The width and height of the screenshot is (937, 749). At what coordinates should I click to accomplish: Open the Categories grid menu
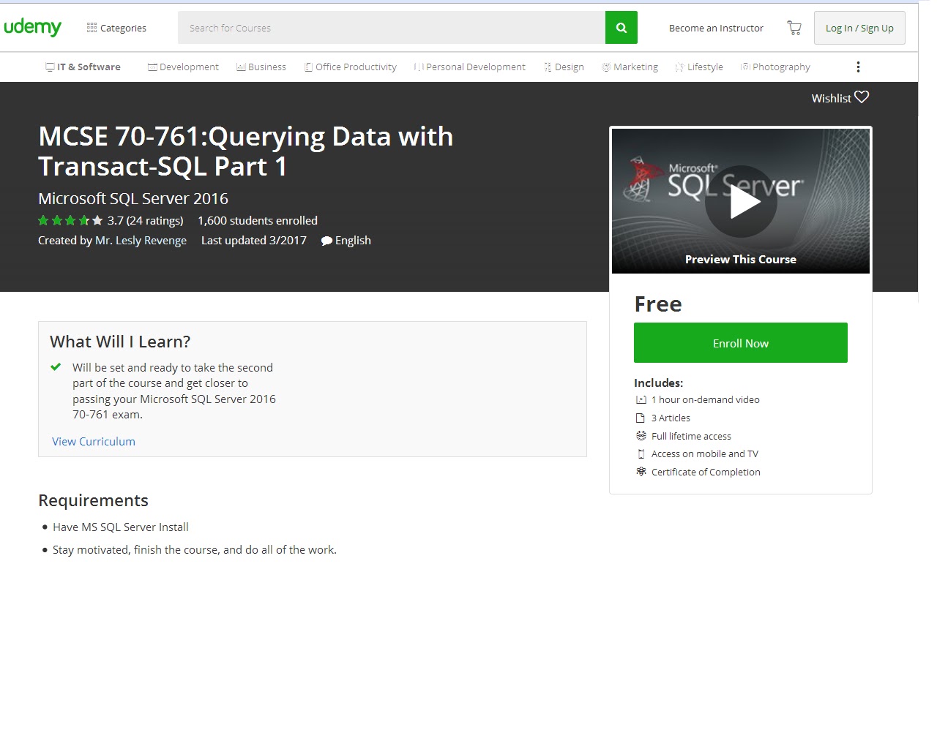pyautogui.click(x=116, y=28)
